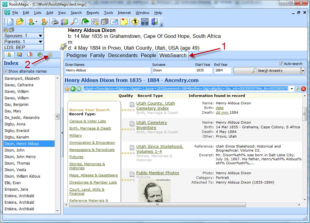Click the green page refresh icon
This screenshot has width=310, height=223.
[297, 89]
